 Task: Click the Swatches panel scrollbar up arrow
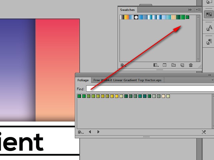[198, 17]
